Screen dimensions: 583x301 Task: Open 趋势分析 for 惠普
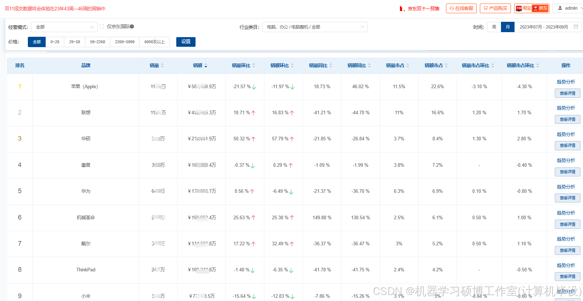coord(566,160)
